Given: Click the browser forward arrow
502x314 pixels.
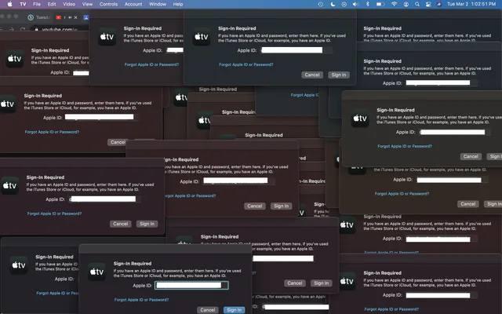Looking at the screenshot, I should (x=12, y=29).
